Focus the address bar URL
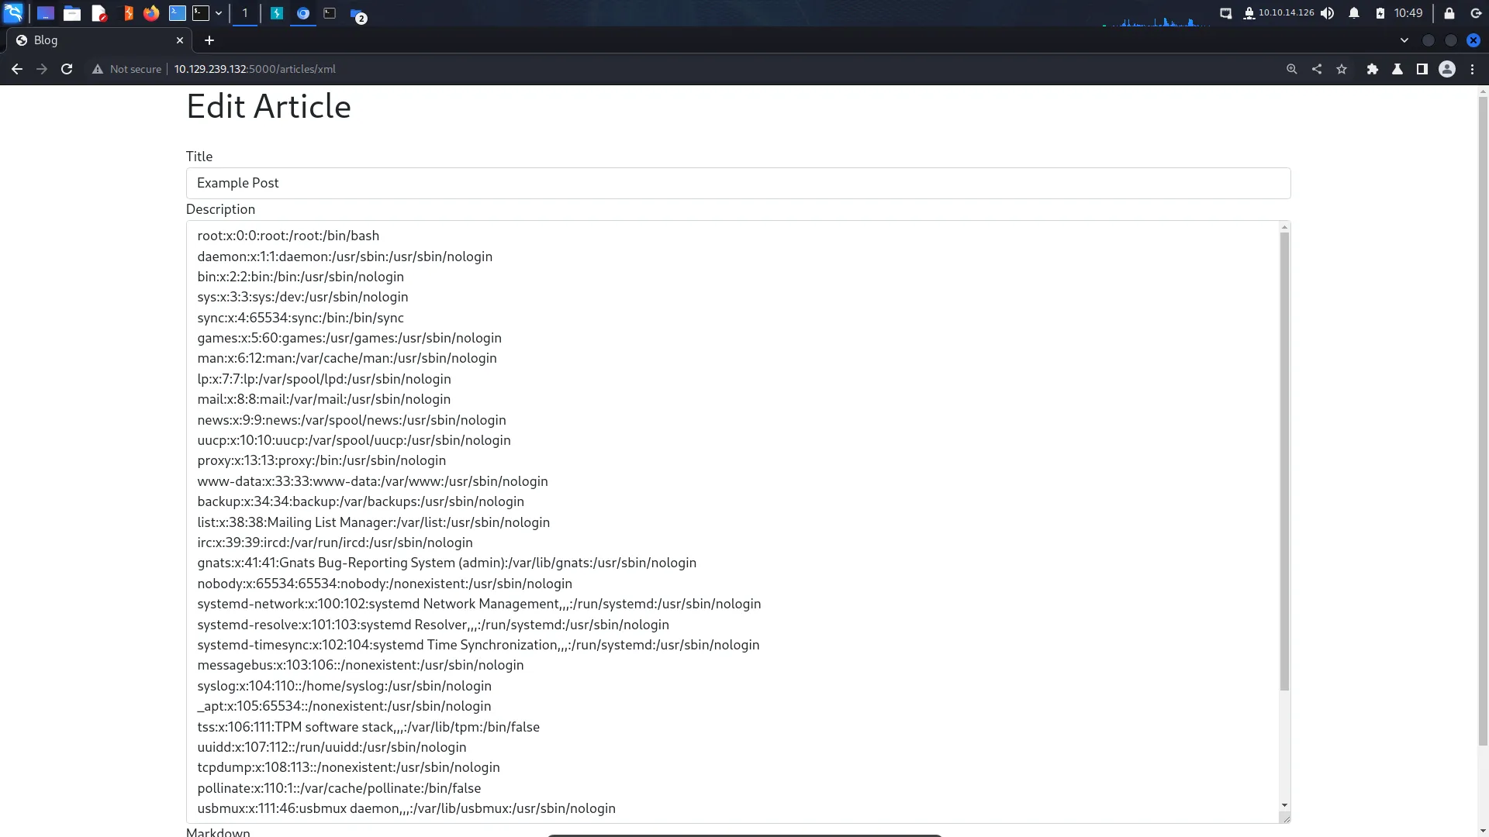This screenshot has width=1489, height=837. [x=254, y=69]
